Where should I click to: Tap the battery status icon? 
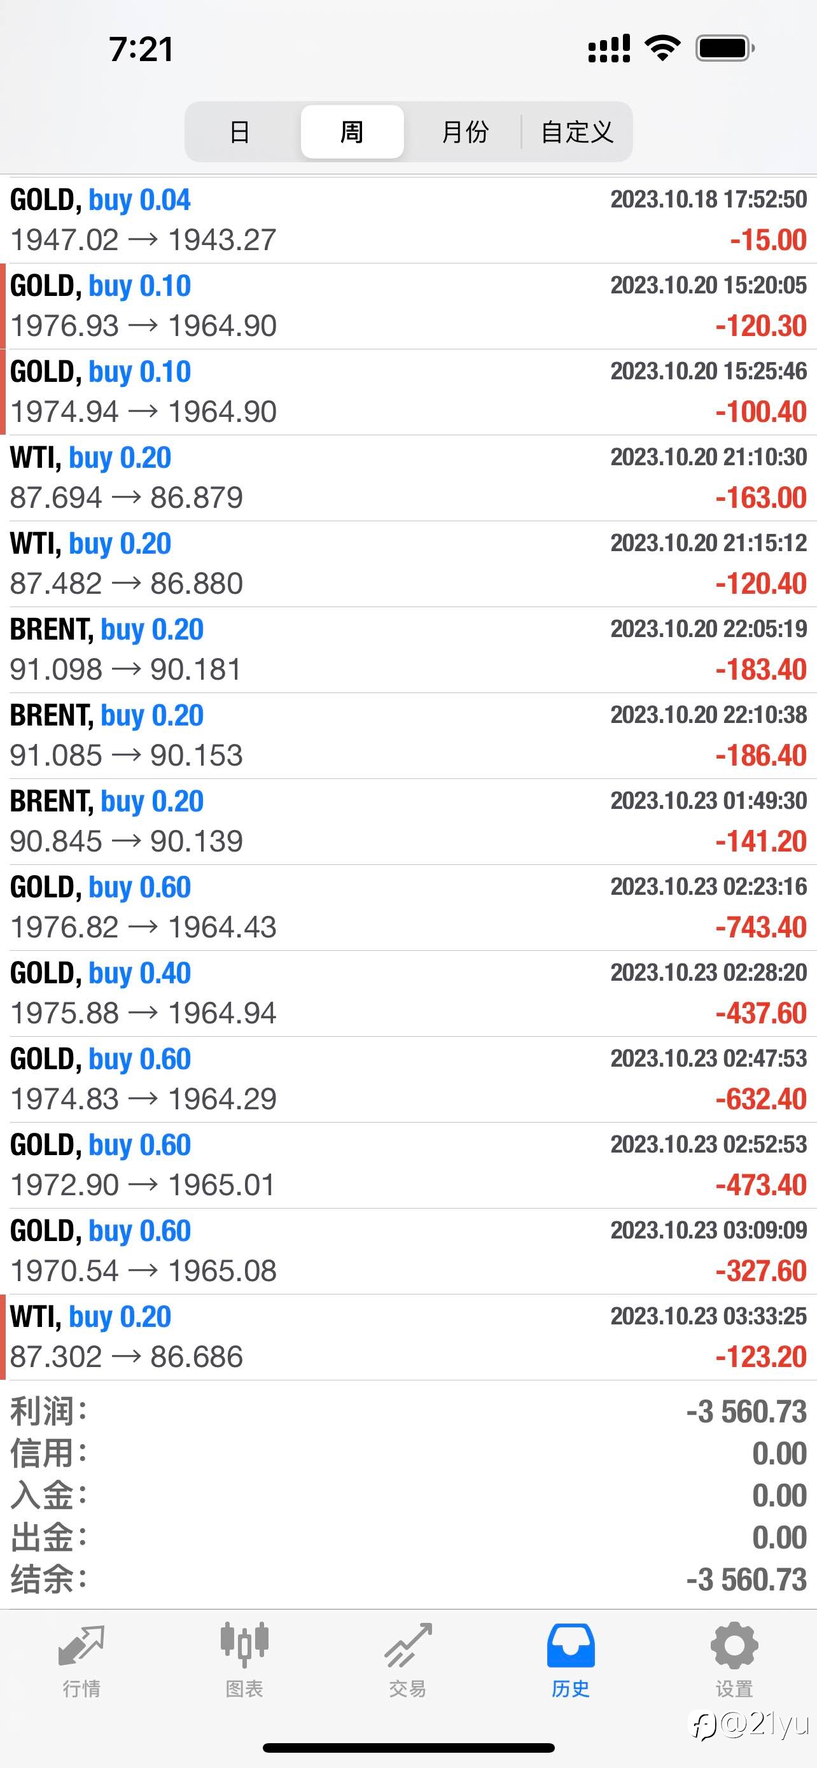coord(725,48)
